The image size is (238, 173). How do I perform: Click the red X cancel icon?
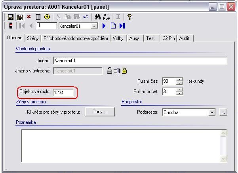[29, 17]
